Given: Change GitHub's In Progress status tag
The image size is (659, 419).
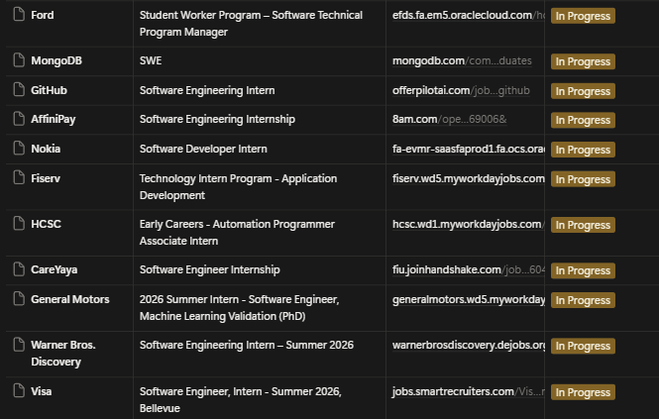Looking at the screenshot, I should pos(583,91).
